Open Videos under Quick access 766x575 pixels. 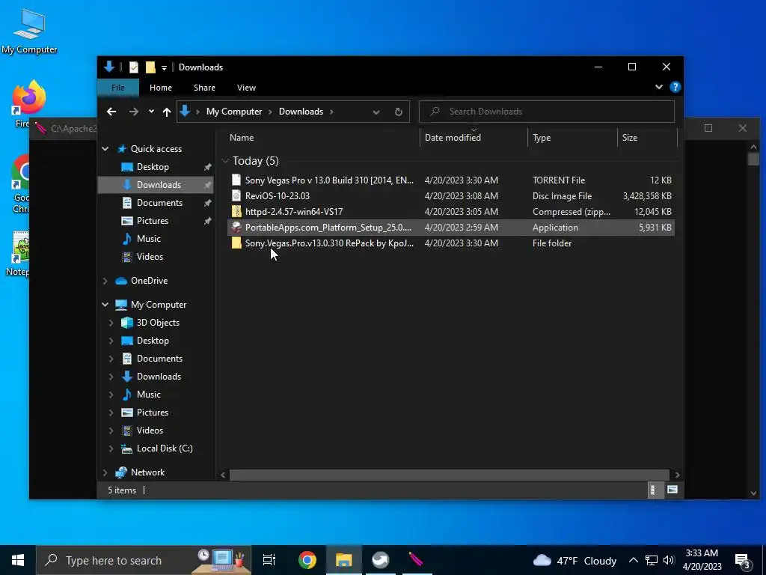click(x=150, y=257)
